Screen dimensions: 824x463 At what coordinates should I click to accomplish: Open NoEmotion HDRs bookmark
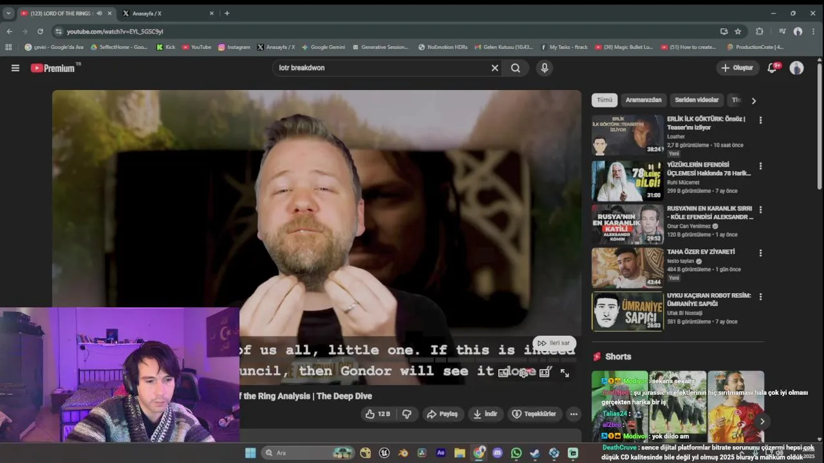tap(443, 47)
